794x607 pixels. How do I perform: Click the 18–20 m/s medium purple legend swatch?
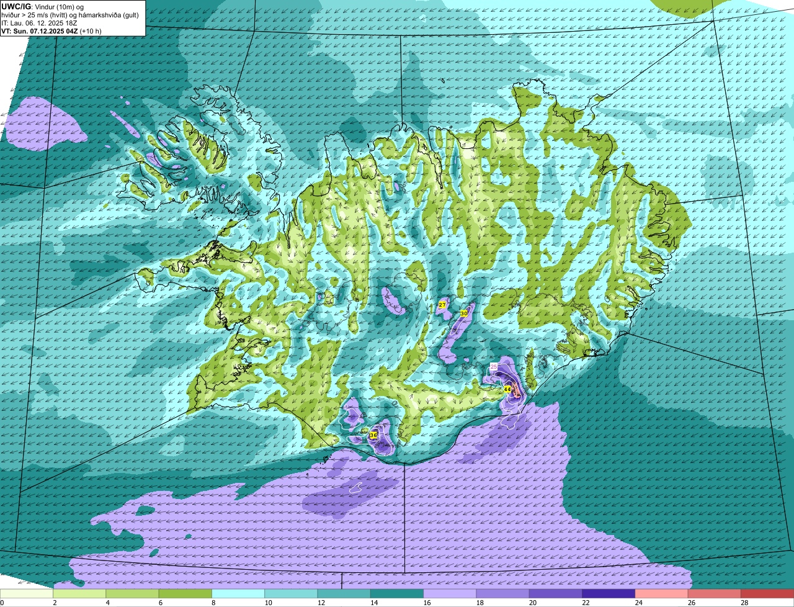click(x=503, y=593)
